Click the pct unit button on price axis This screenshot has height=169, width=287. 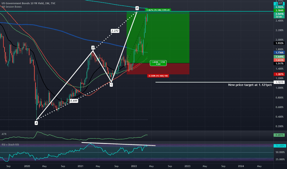pyautogui.click(x=280, y=3)
